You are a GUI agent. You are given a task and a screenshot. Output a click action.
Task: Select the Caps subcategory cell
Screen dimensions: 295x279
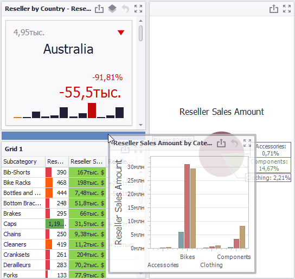[23, 224]
